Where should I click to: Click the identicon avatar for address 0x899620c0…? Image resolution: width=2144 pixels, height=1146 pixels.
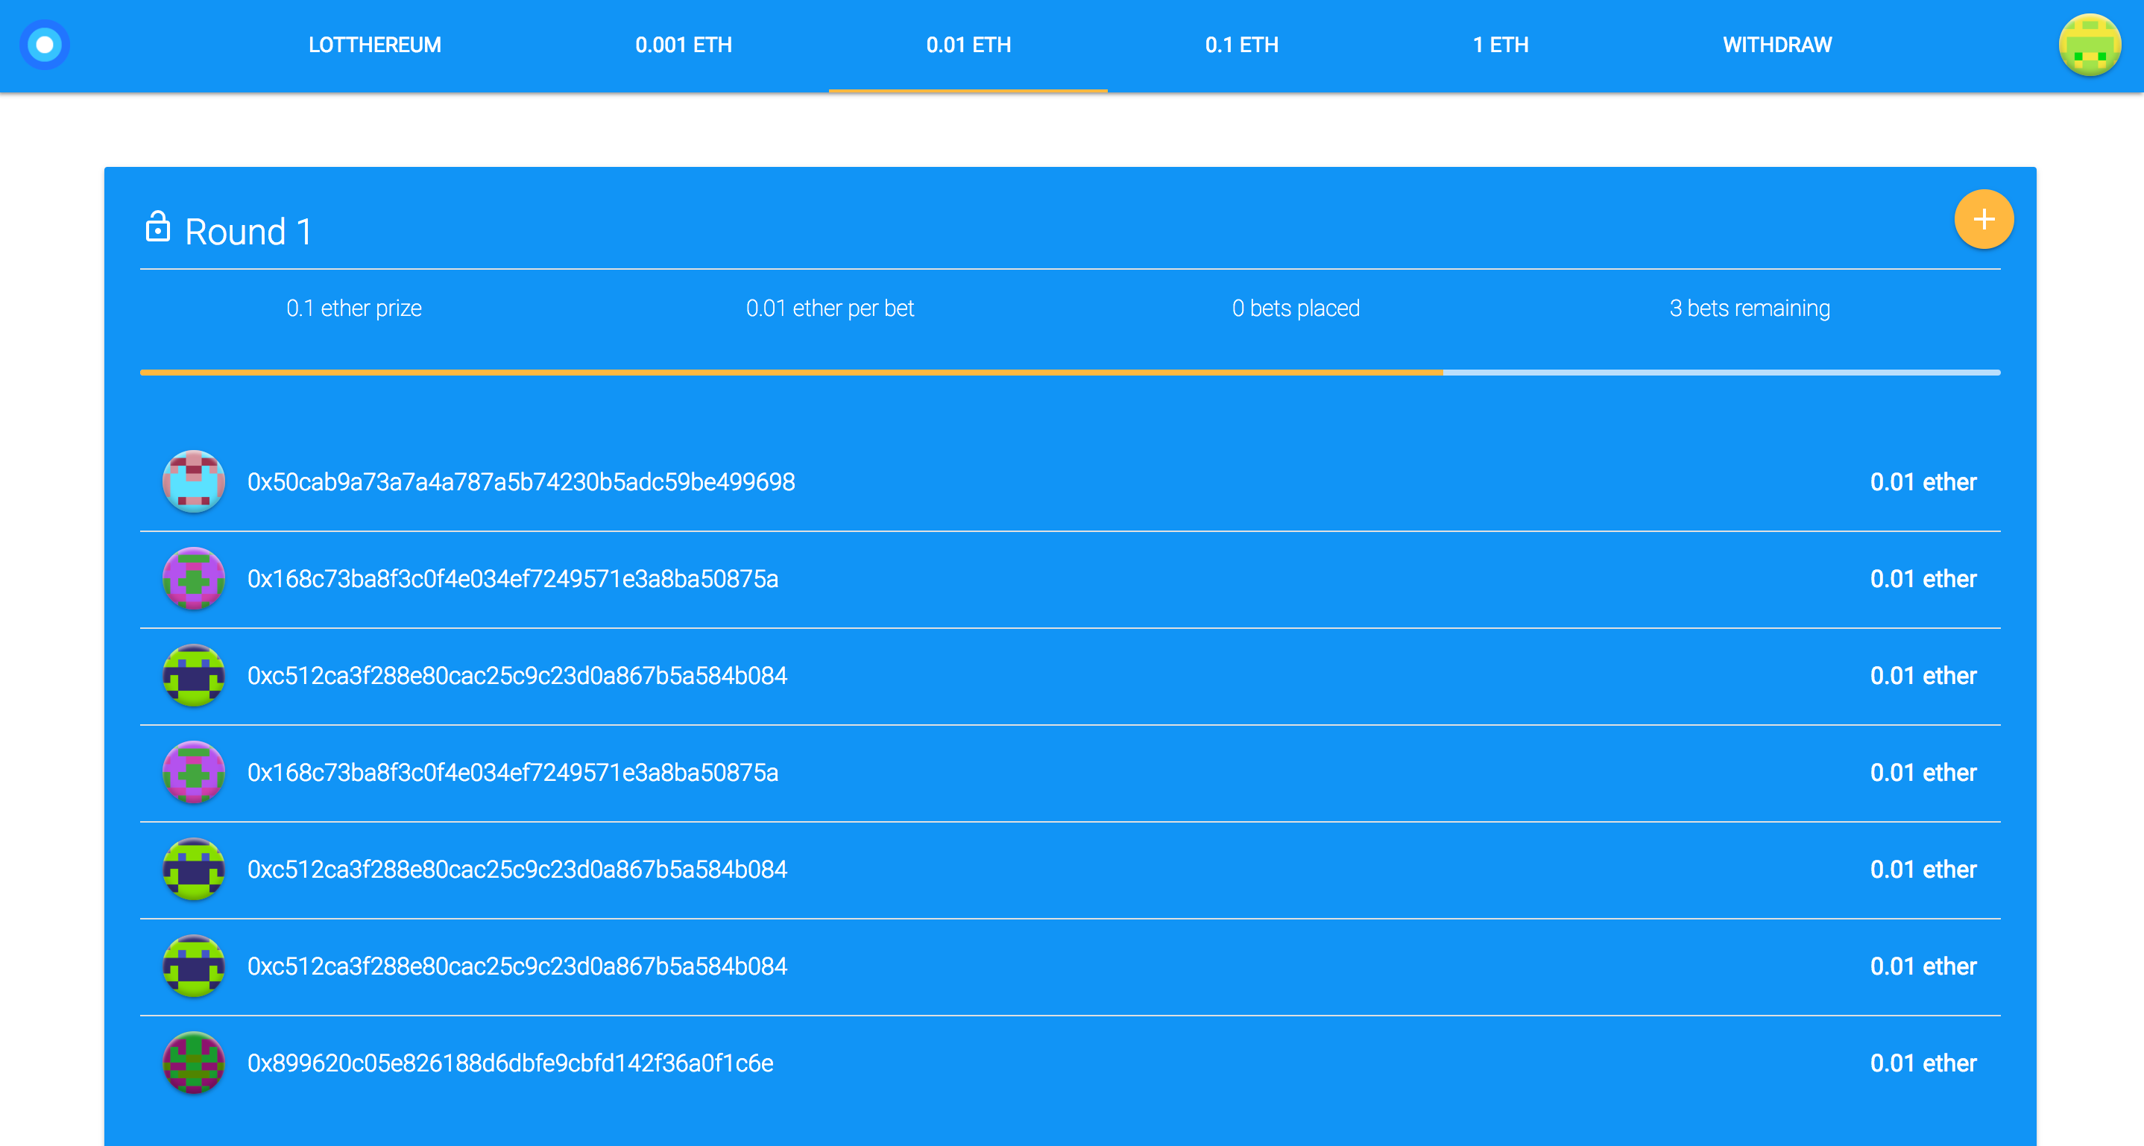tap(193, 1063)
